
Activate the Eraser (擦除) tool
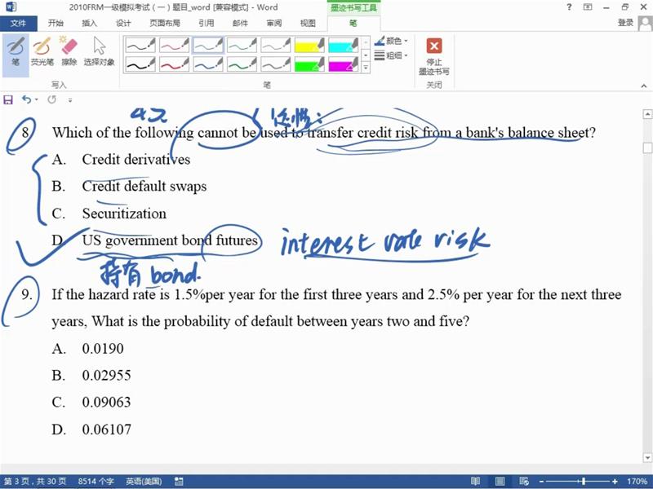point(69,51)
